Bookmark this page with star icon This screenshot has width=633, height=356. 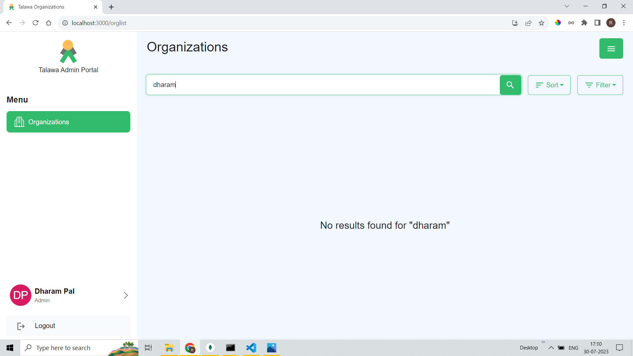point(541,23)
